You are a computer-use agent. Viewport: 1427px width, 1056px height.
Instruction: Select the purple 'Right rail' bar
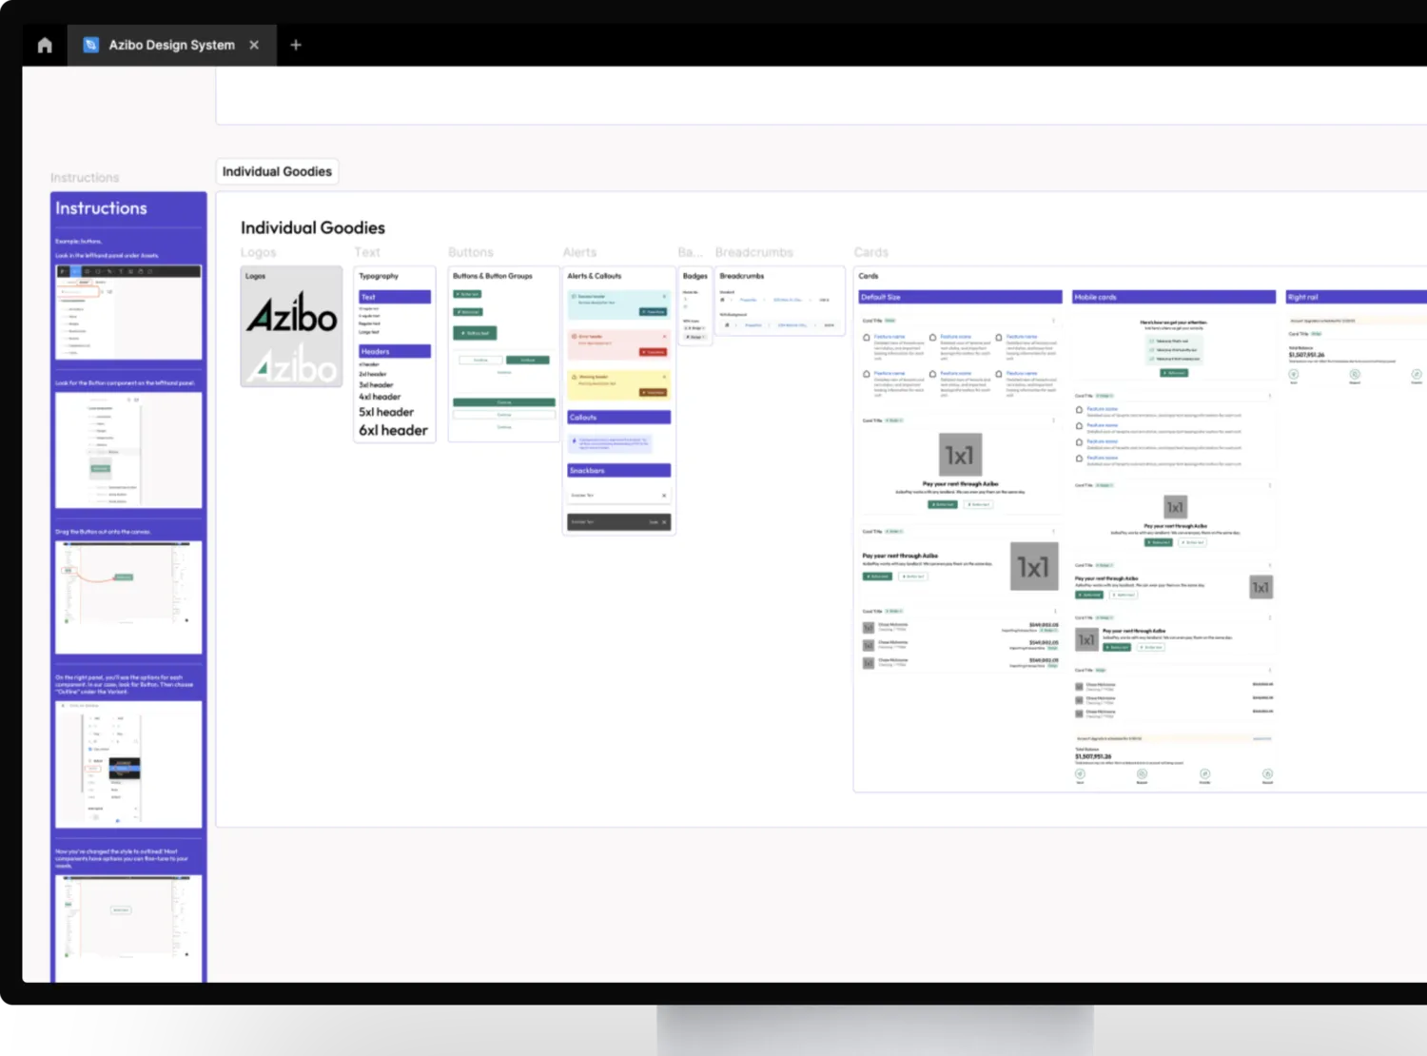[x=1357, y=297]
